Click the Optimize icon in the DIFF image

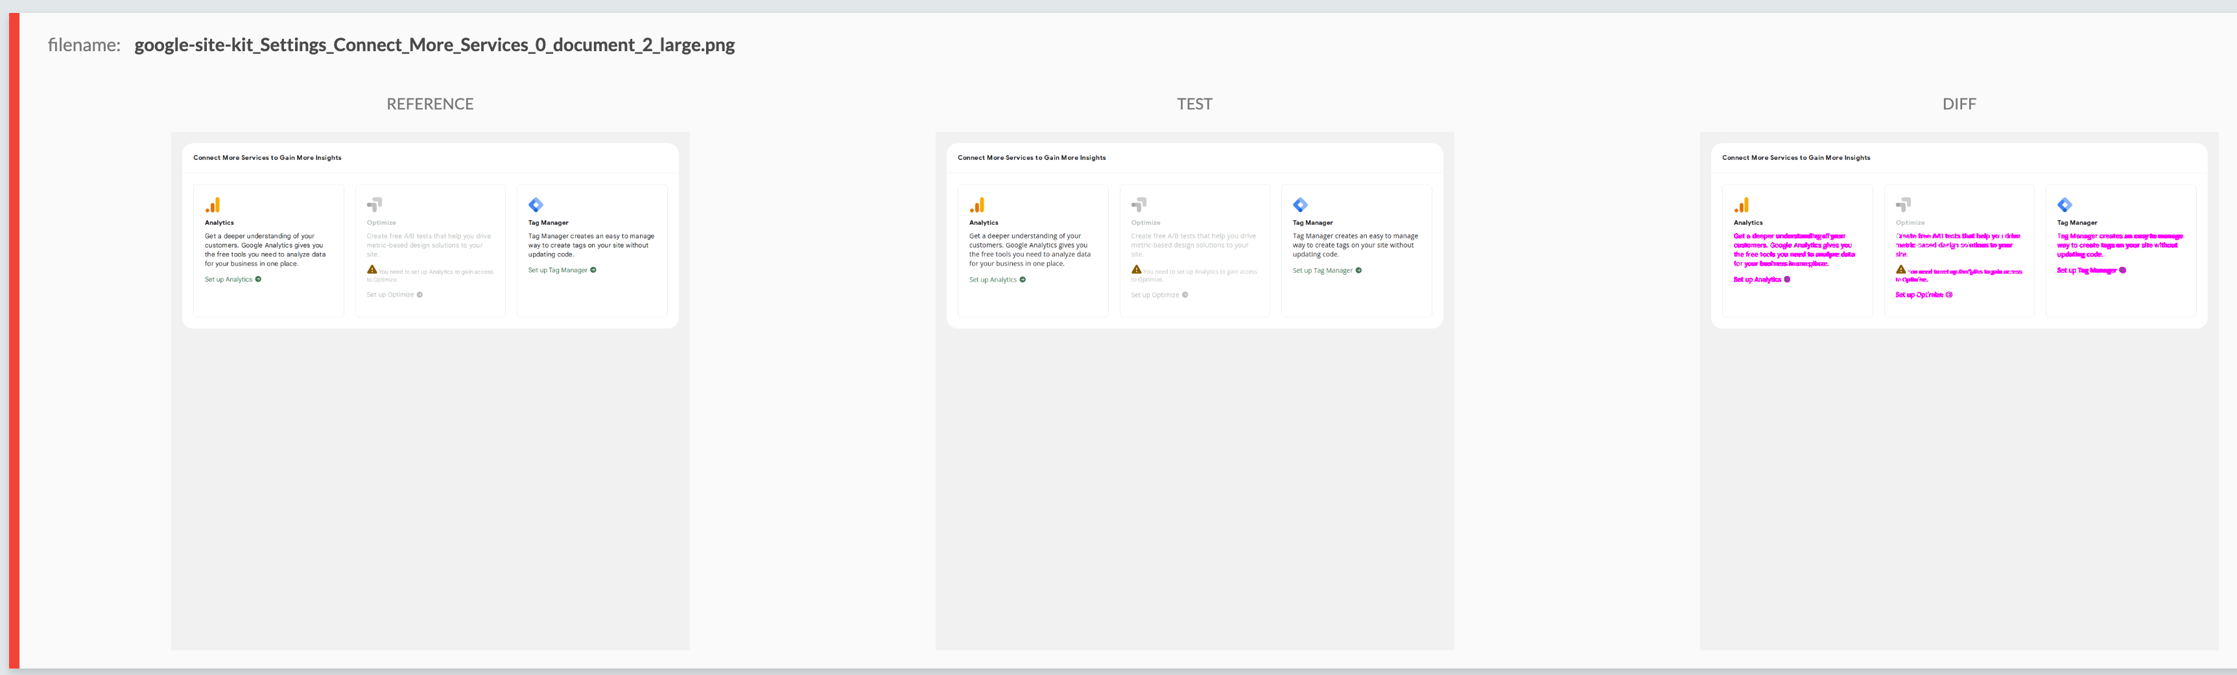pyautogui.click(x=1902, y=205)
